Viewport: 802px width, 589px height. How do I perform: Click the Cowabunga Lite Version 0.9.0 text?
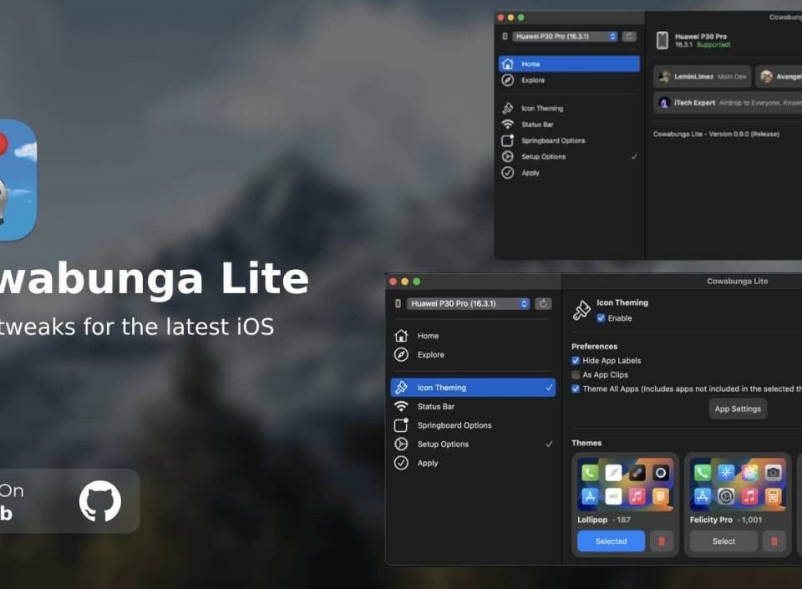[x=716, y=134]
